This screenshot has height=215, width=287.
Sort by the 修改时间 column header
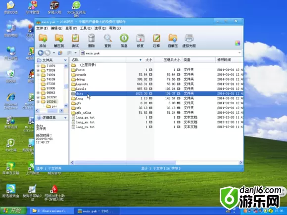pyautogui.click(x=230, y=60)
